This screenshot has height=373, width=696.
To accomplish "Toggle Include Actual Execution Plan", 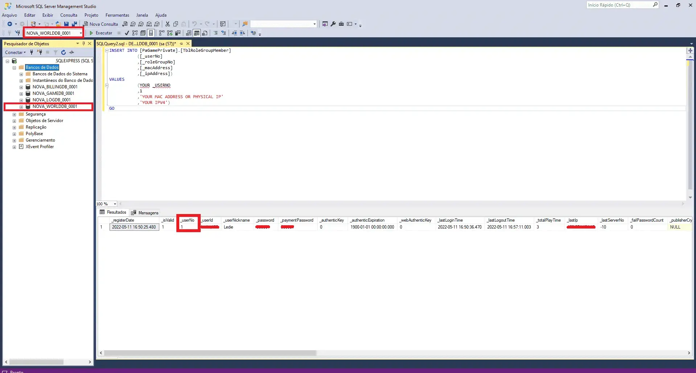I will click(161, 33).
